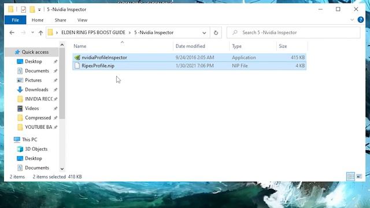The height and width of the screenshot is (208, 370).
Task: Open the File ribbon tab
Action: 16,20
